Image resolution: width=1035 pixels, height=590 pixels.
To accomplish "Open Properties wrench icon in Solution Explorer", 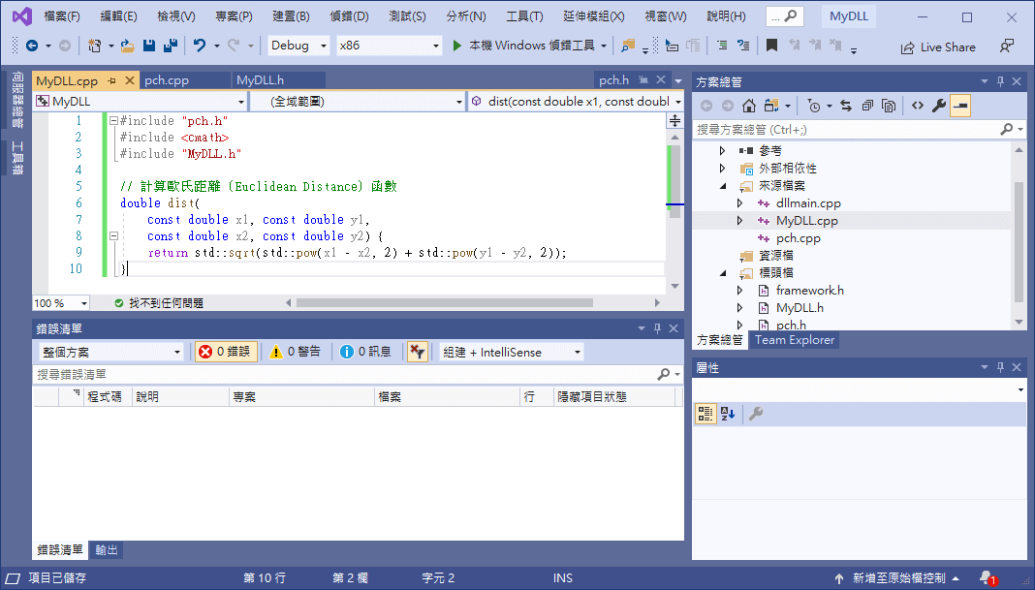I will [939, 106].
